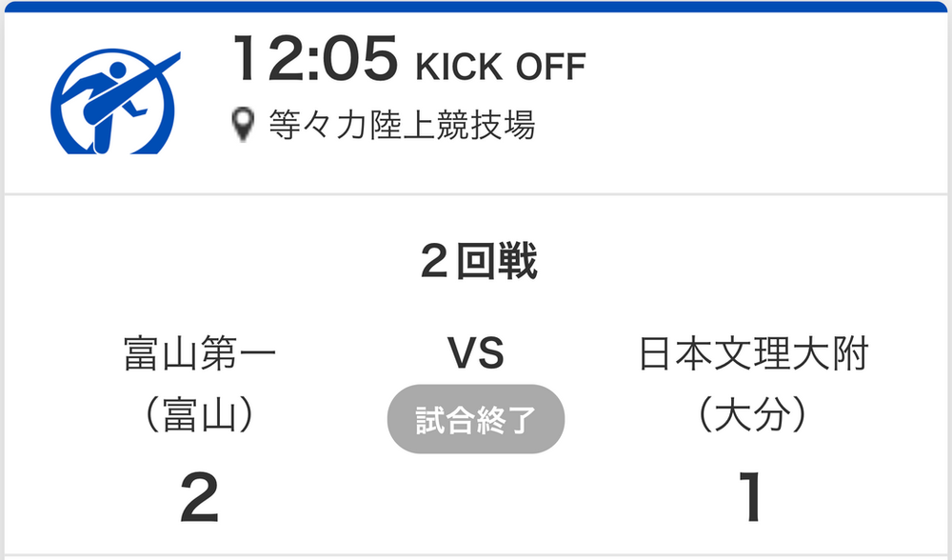Image resolution: width=952 pixels, height=560 pixels.
Task: Open details under the VS label
Action: (x=476, y=352)
